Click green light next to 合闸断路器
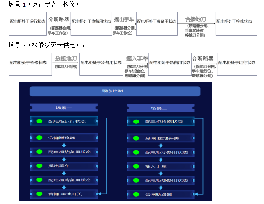The width and height of the screenshot is (264, 204). point(136,194)
